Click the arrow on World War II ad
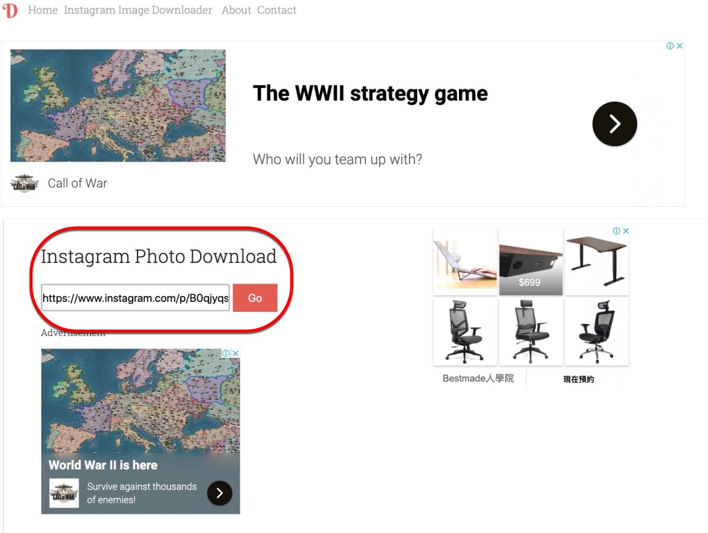 point(219,493)
